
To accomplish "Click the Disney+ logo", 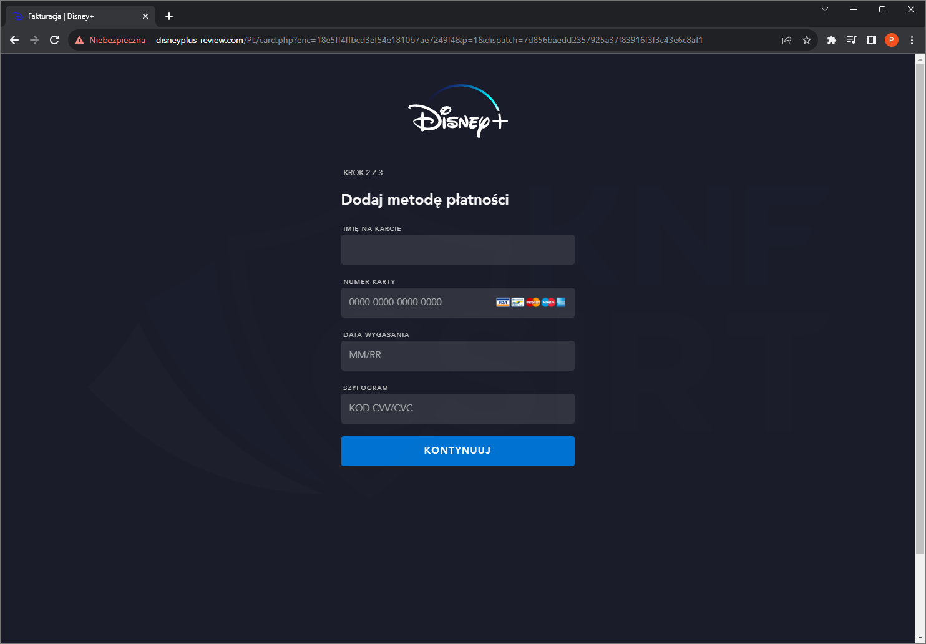I will pyautogui.click(x=458, y=111).
